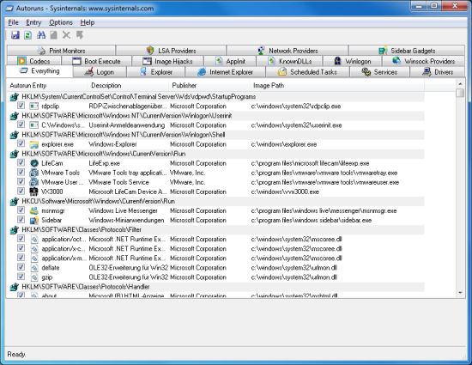Toggle the Sidebar entry checkbox
The image size is (472, 365).
[21, 220]
